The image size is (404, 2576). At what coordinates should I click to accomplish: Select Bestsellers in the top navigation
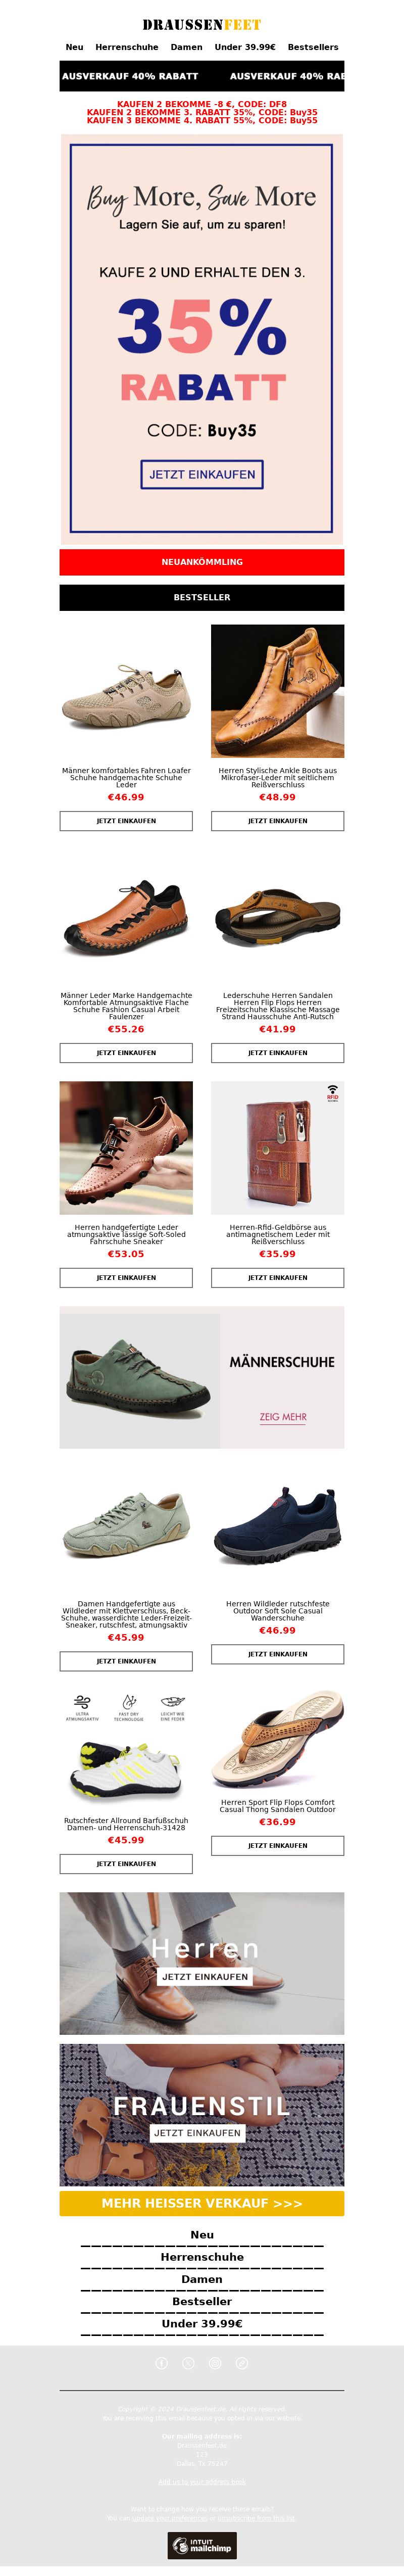(313, 47)
